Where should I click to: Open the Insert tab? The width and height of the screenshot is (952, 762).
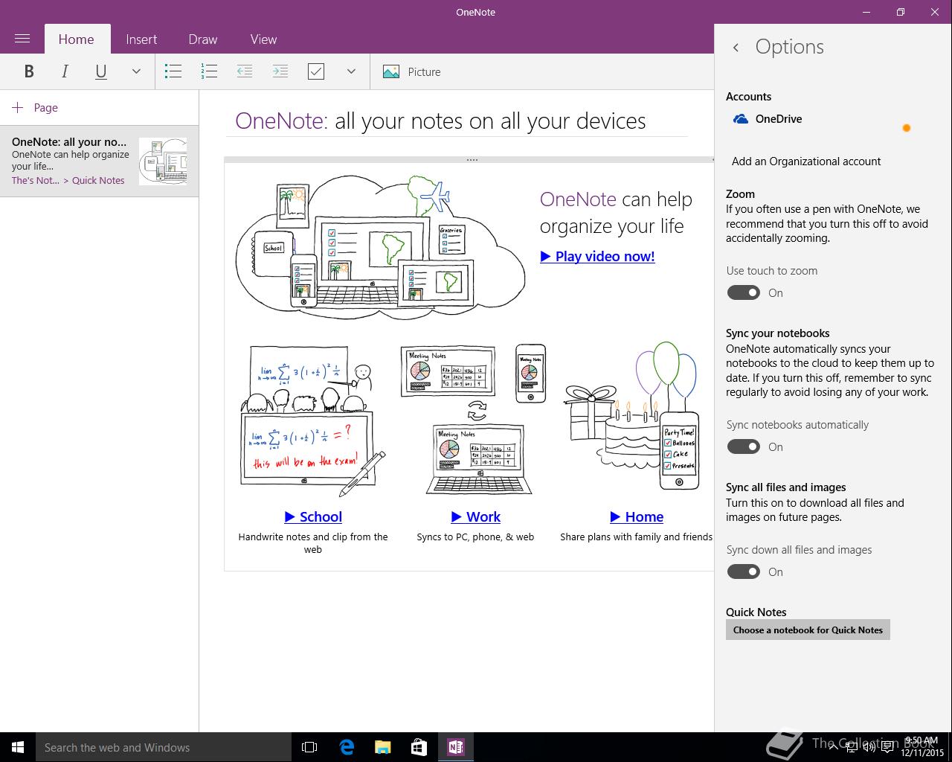(x=141, y=39)
